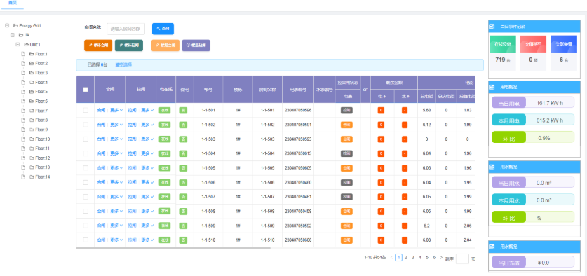The width and height of the screenshot is (587, 276).
Task: Click the folder icon of Floor:1
Action: click(32, 54)
